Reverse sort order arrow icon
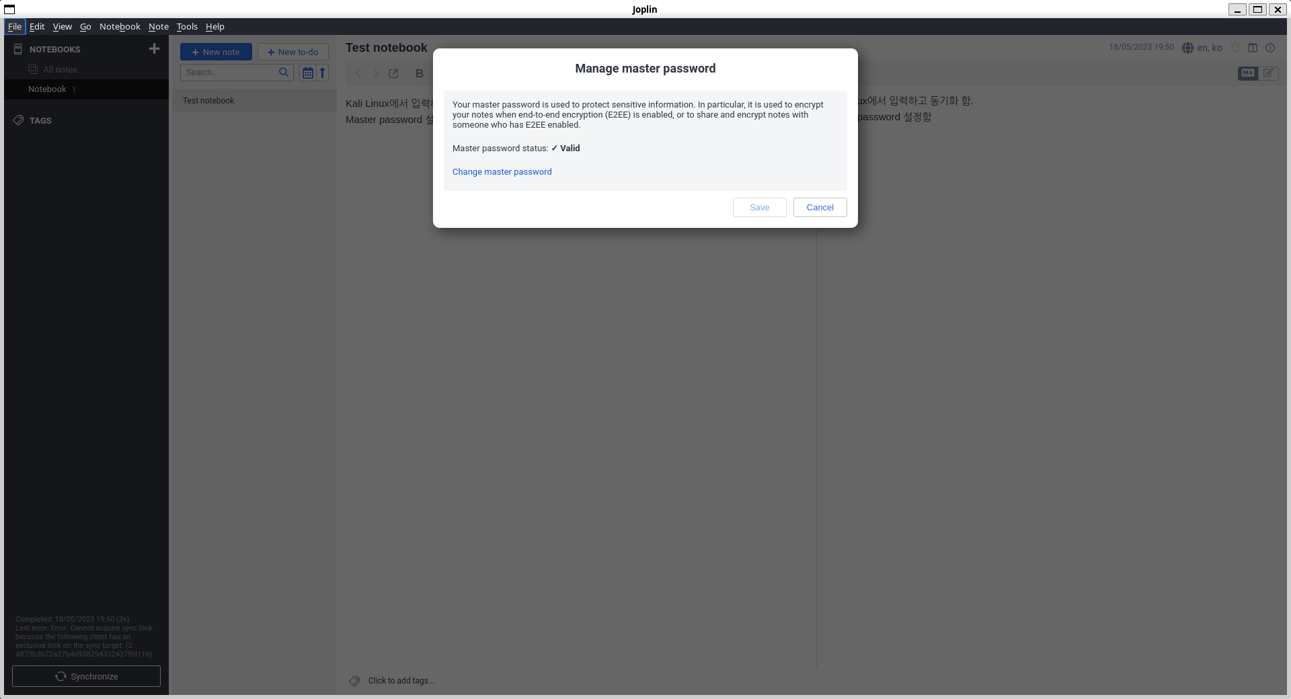This screenshot has width=1291, height=699. click(322, 73)
